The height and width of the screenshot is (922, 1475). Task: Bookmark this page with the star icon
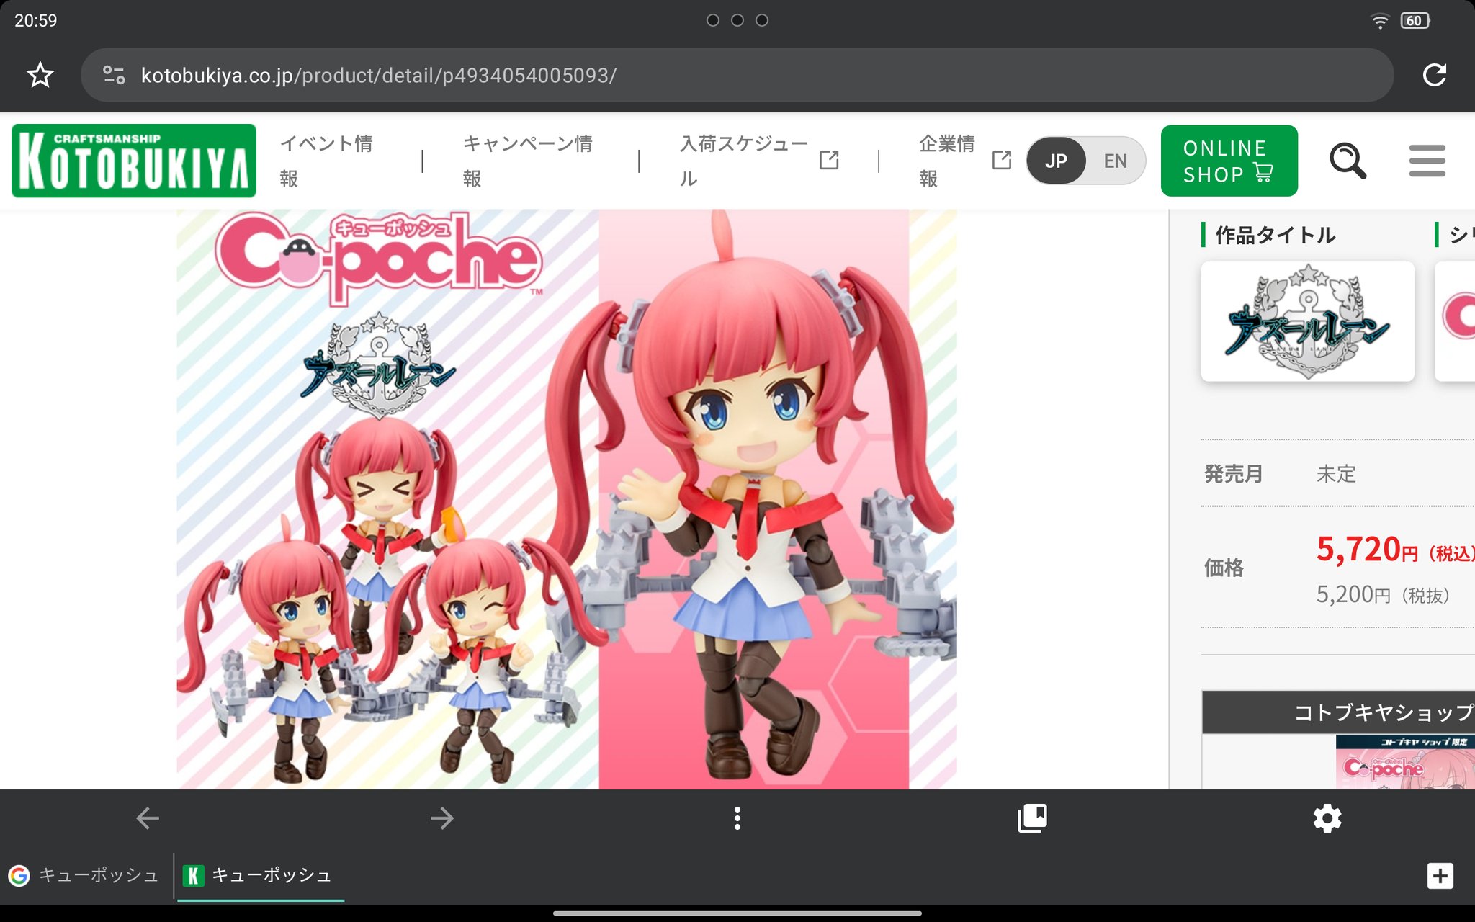40,75
